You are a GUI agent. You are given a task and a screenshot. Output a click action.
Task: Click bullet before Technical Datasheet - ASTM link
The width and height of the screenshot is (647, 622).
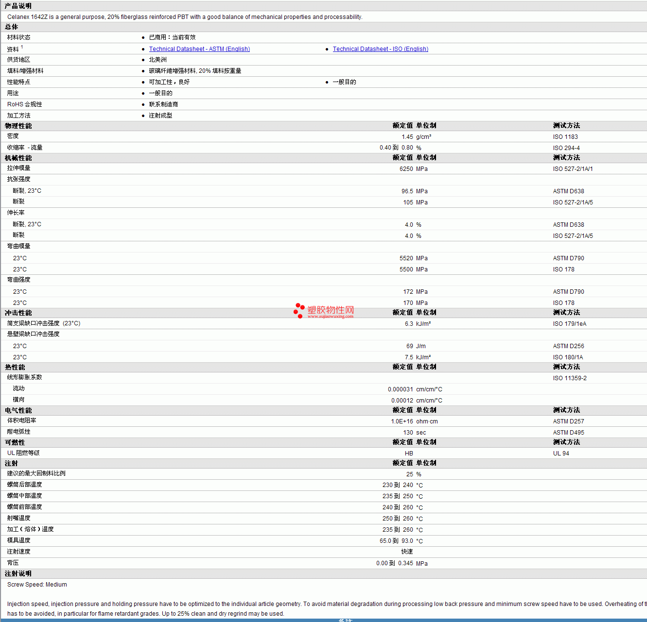[143, 49]
